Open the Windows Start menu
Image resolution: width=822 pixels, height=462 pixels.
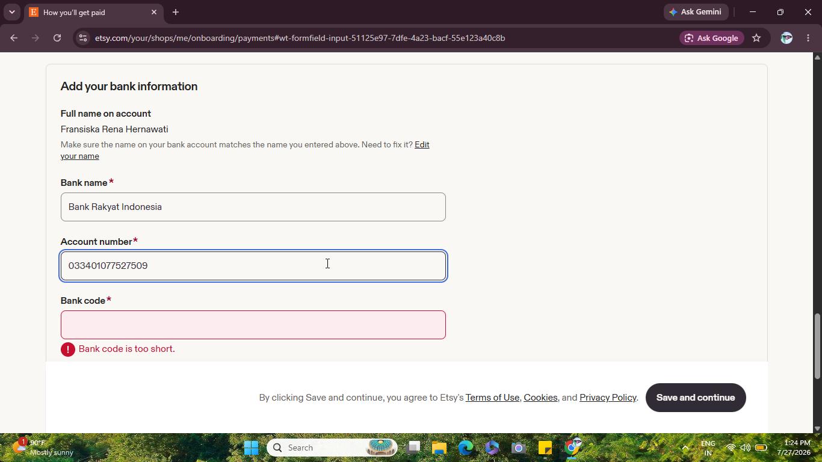pos(252,448)
